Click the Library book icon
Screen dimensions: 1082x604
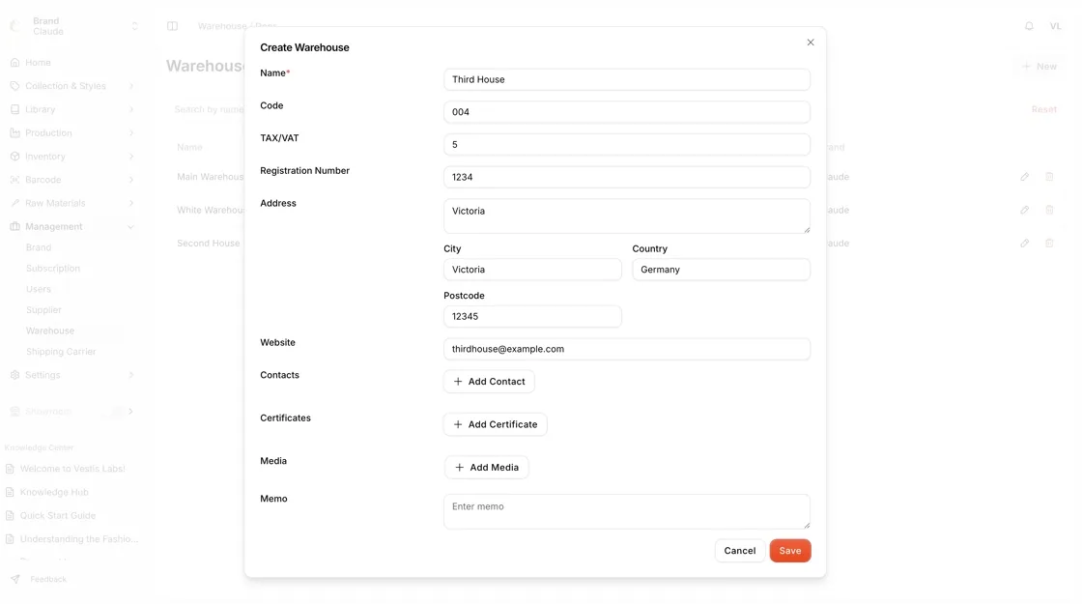14,109
